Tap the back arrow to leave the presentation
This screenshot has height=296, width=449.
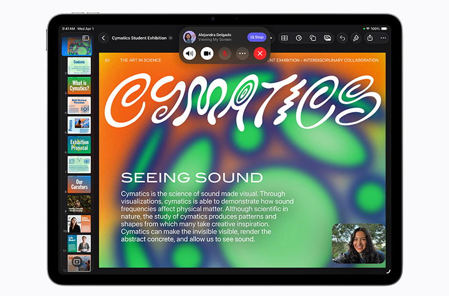(x=103, y=38)
